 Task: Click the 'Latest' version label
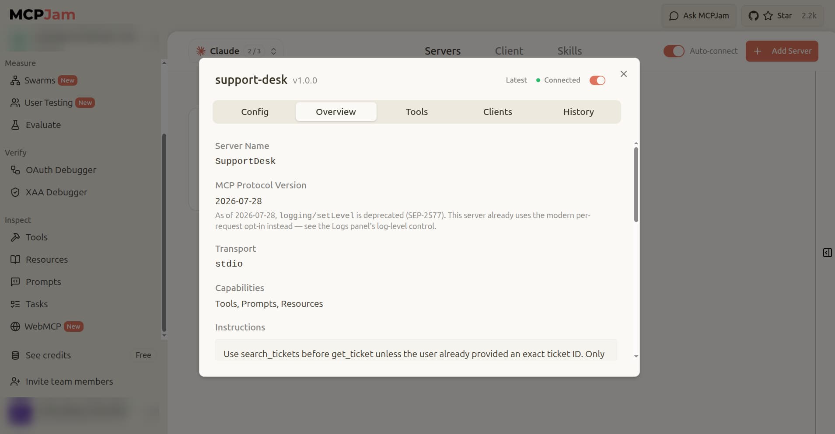(x=517, y=80)
